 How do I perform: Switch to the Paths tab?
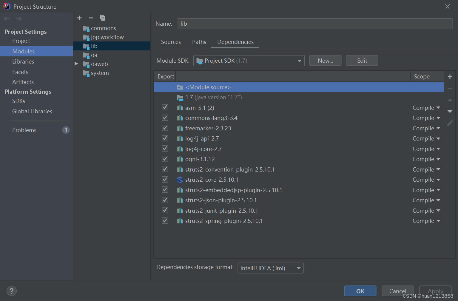pos(199,42)
